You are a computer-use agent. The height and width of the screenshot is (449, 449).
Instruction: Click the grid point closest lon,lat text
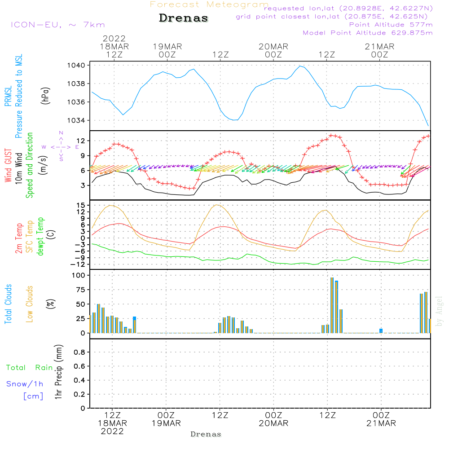(332, 17)
